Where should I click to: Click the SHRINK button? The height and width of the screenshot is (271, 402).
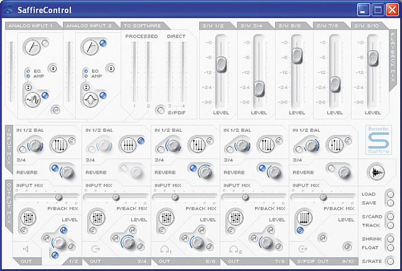point(390,239)
